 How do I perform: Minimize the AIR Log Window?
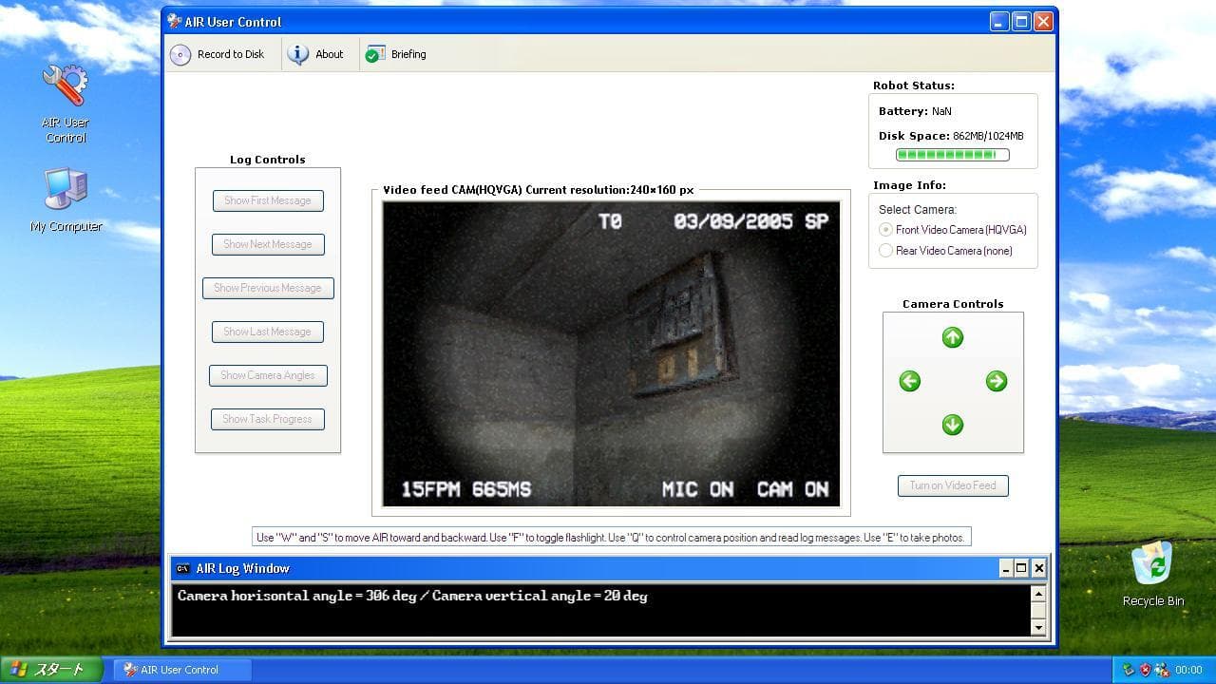coord(1005,568)
